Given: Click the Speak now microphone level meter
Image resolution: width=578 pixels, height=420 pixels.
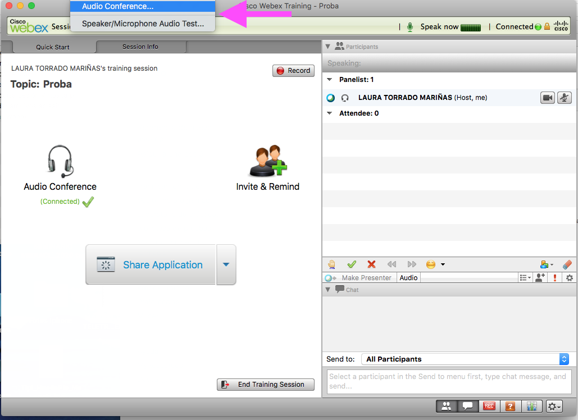Looking at the screenshot, I should click(471, 27).
